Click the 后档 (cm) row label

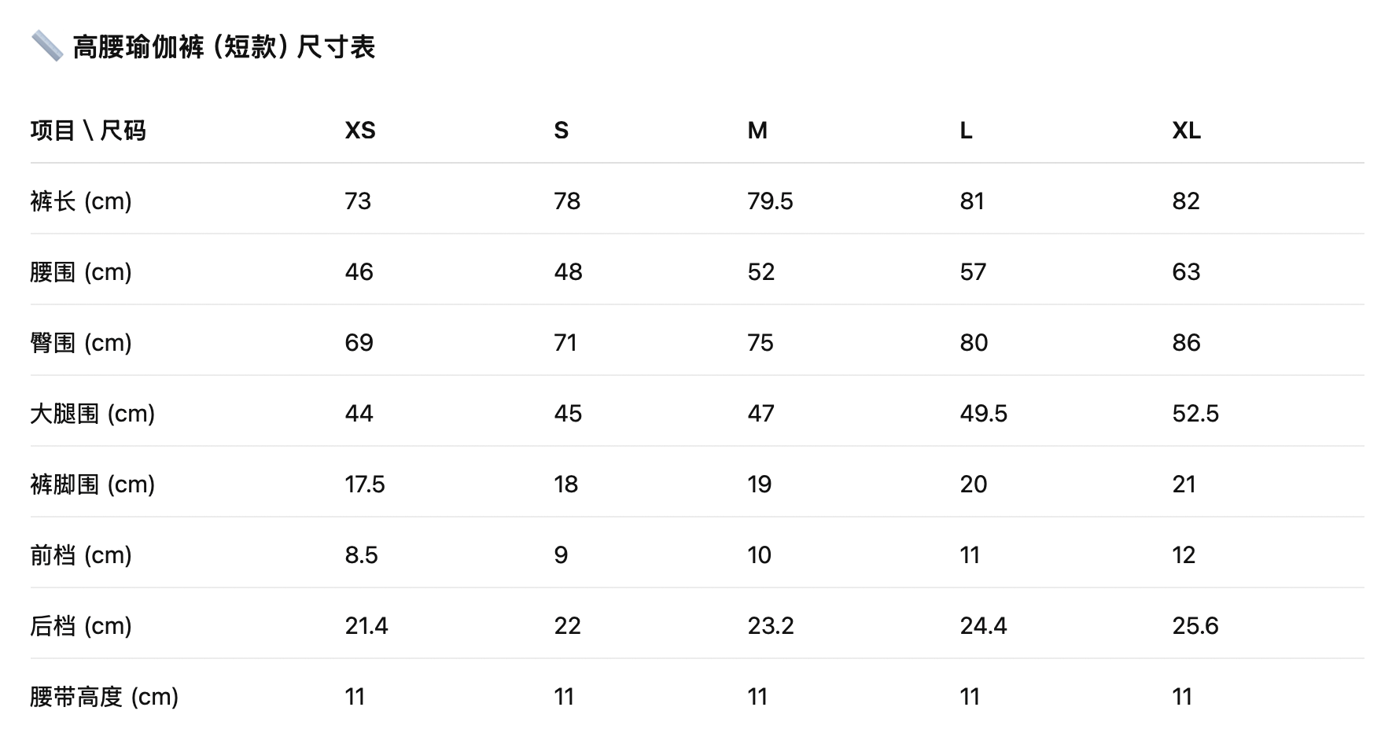point(81,626)
